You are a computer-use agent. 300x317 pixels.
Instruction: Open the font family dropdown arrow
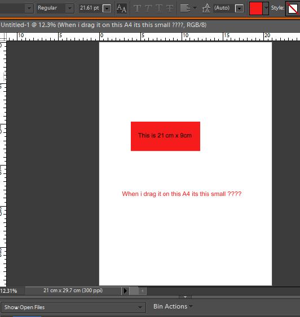[29, 8]
